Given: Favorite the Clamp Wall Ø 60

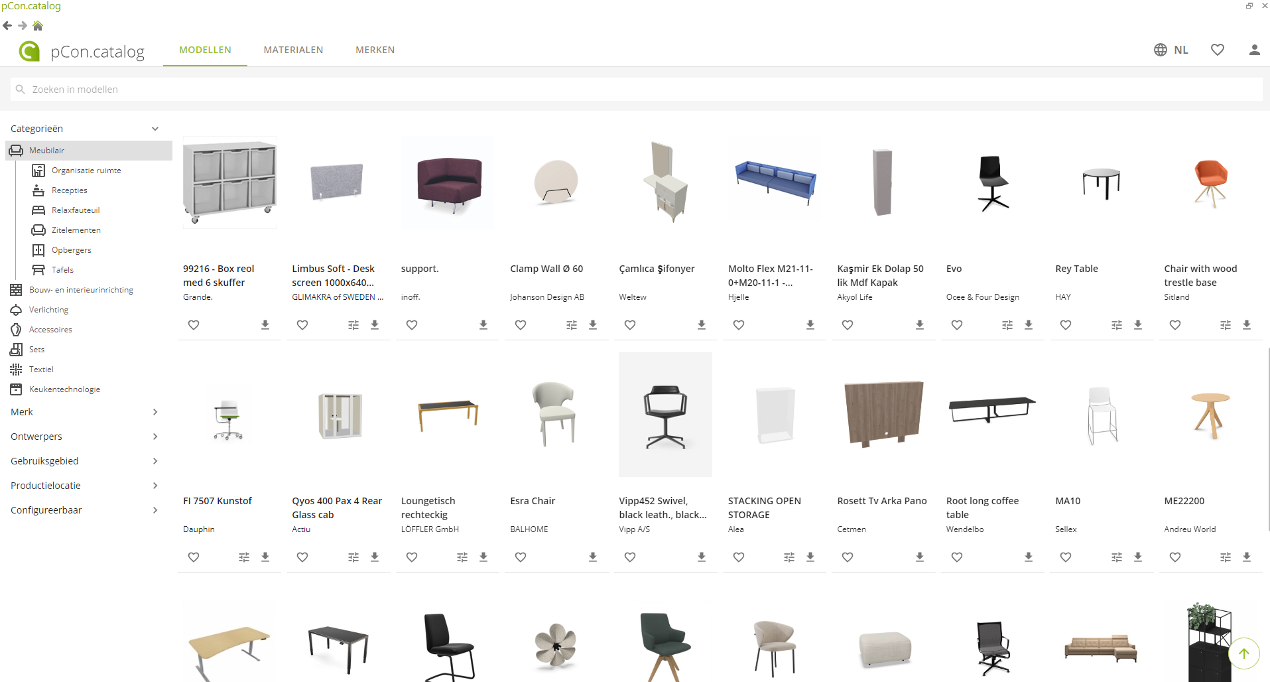Looking at the screenshot, I should [x=521, y=325].
